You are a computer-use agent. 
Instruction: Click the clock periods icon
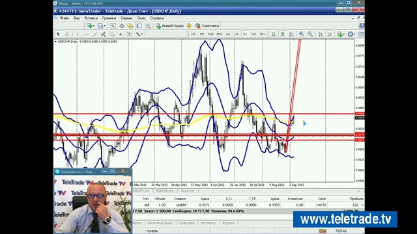click(x=351, y=34)
